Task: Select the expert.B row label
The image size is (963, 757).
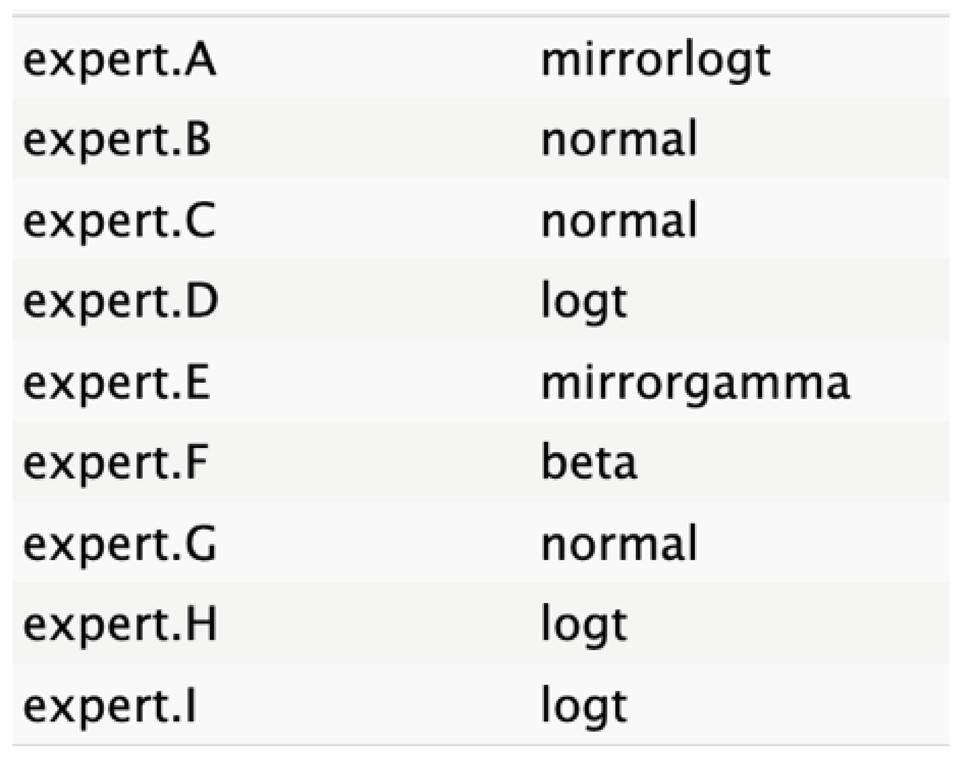Action: tap(117, 141)
